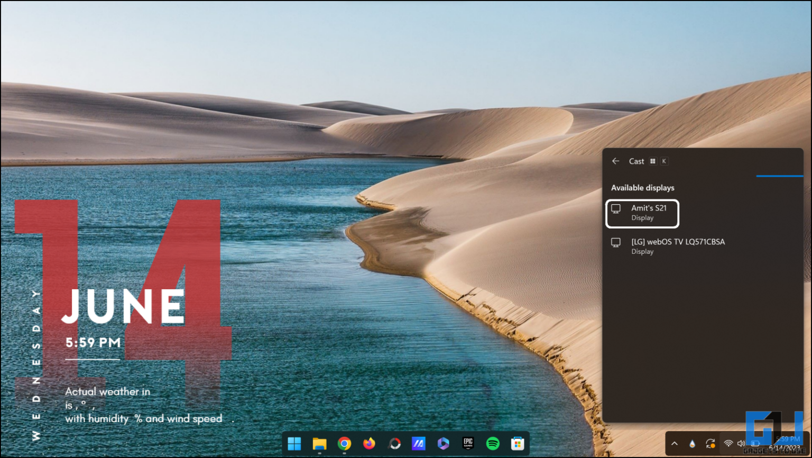Click the date and time in taskbar

(x=788, y=444)
